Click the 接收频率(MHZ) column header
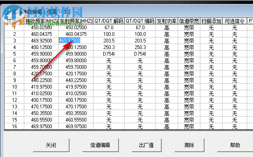This screenshot has width=253, height=157. coord(41,21)
